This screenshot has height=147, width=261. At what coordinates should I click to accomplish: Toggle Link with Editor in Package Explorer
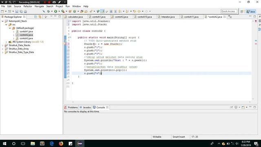click(40, 17)
